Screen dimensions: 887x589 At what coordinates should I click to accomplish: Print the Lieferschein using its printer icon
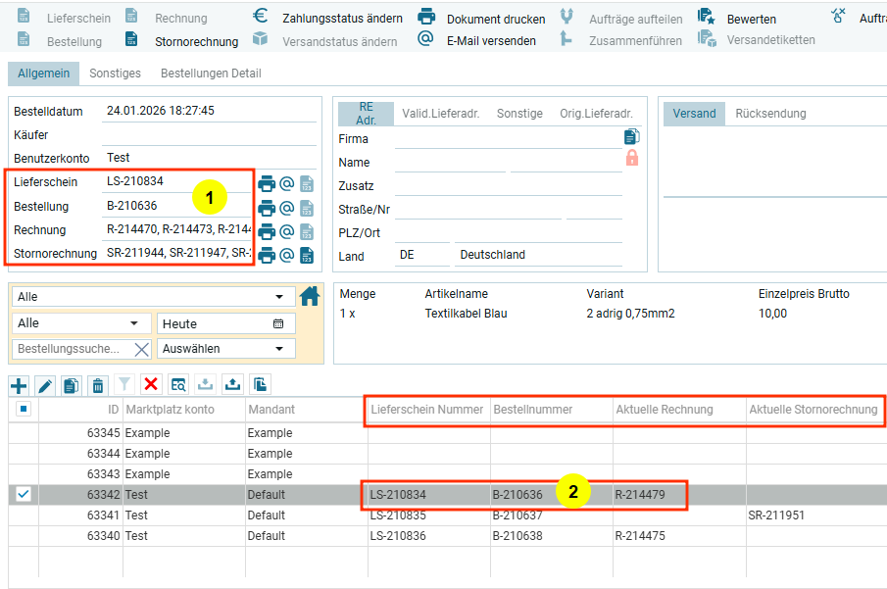(x=267, y=183)
